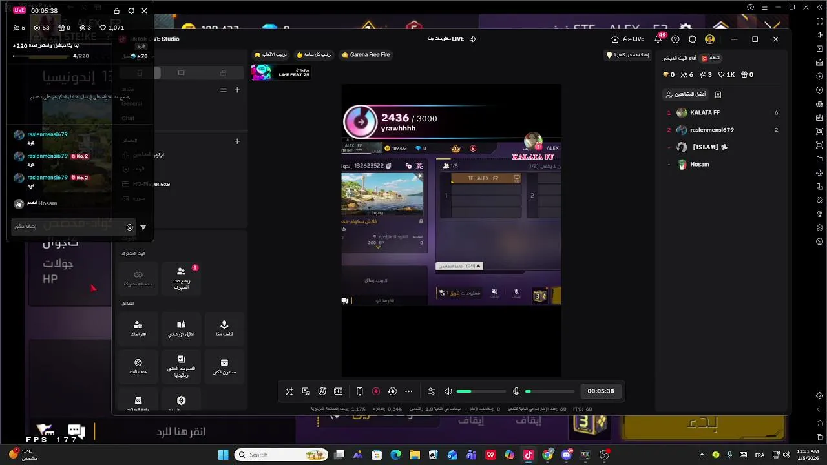Open the BlueStacks media folder icon
The image size is (827, 465).
point(820,159)
